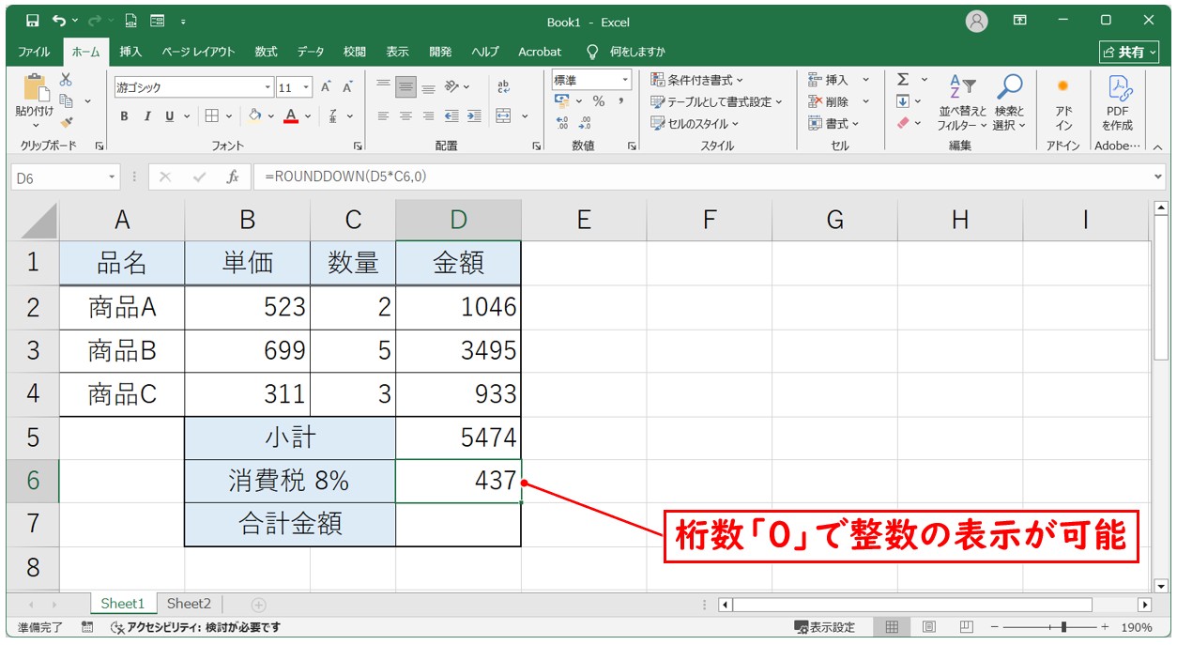Center text horizontally
Viewport: 1177px width, 645px height.
coord(405,116)
